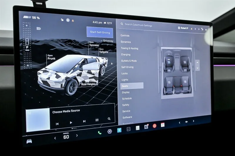Viewport: 235px width, 156px height.
Task: Tap the P park indicator
Action: 27,47
